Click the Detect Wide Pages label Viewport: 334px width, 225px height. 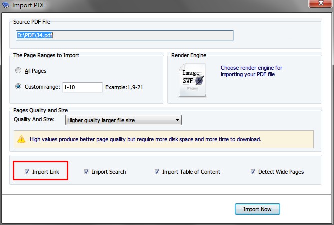281,172
